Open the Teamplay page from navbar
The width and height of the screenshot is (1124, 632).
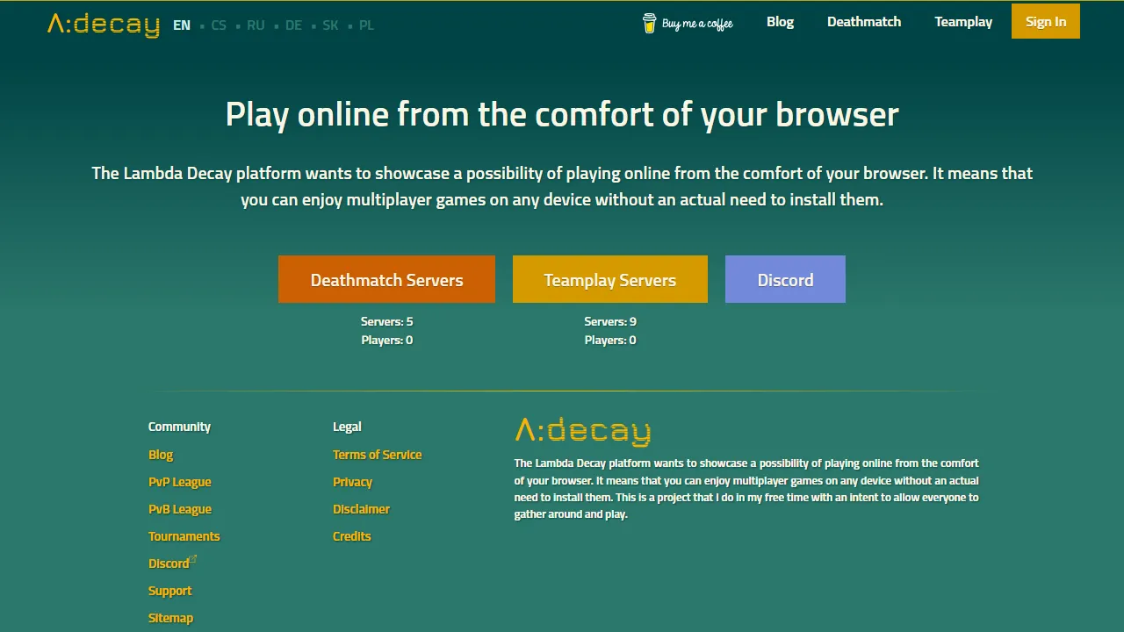[963, 21]
